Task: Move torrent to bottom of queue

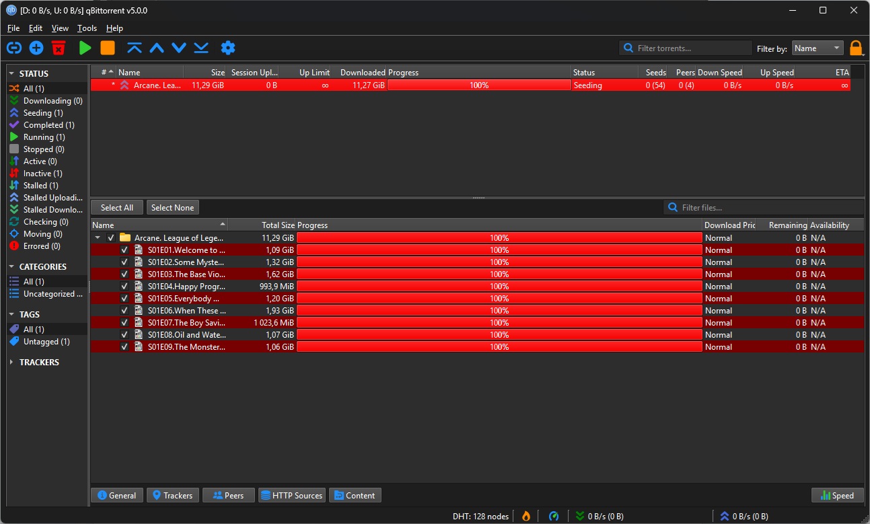Action: (x=201, y=48)
